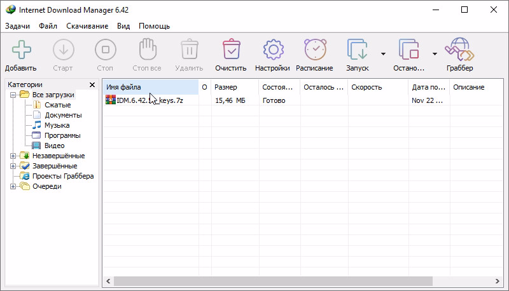Launch the Граббер tool icon
This screenshot has width=509, height=291.
click(x=459, y=50)
